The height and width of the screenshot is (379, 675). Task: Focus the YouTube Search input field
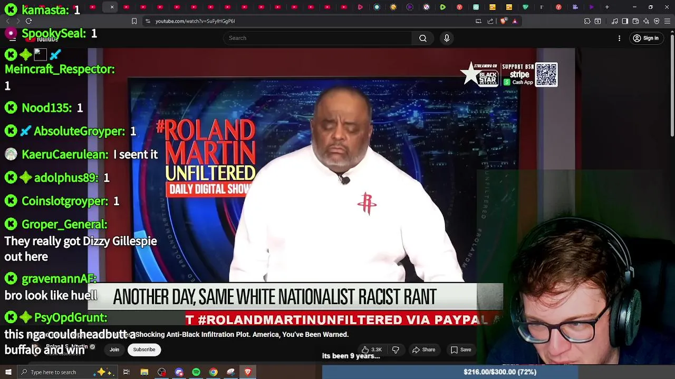coord(317,38)
